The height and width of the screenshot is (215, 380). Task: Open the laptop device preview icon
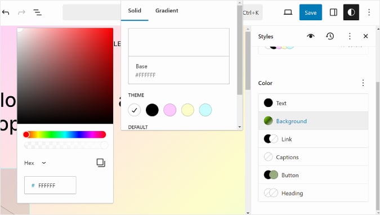[288, 12]
